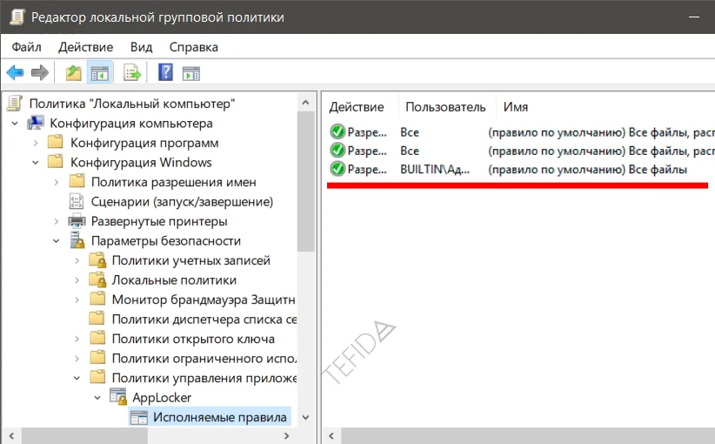Expand the Конфигурация программ node
The image size is (715, 444).
35,143
